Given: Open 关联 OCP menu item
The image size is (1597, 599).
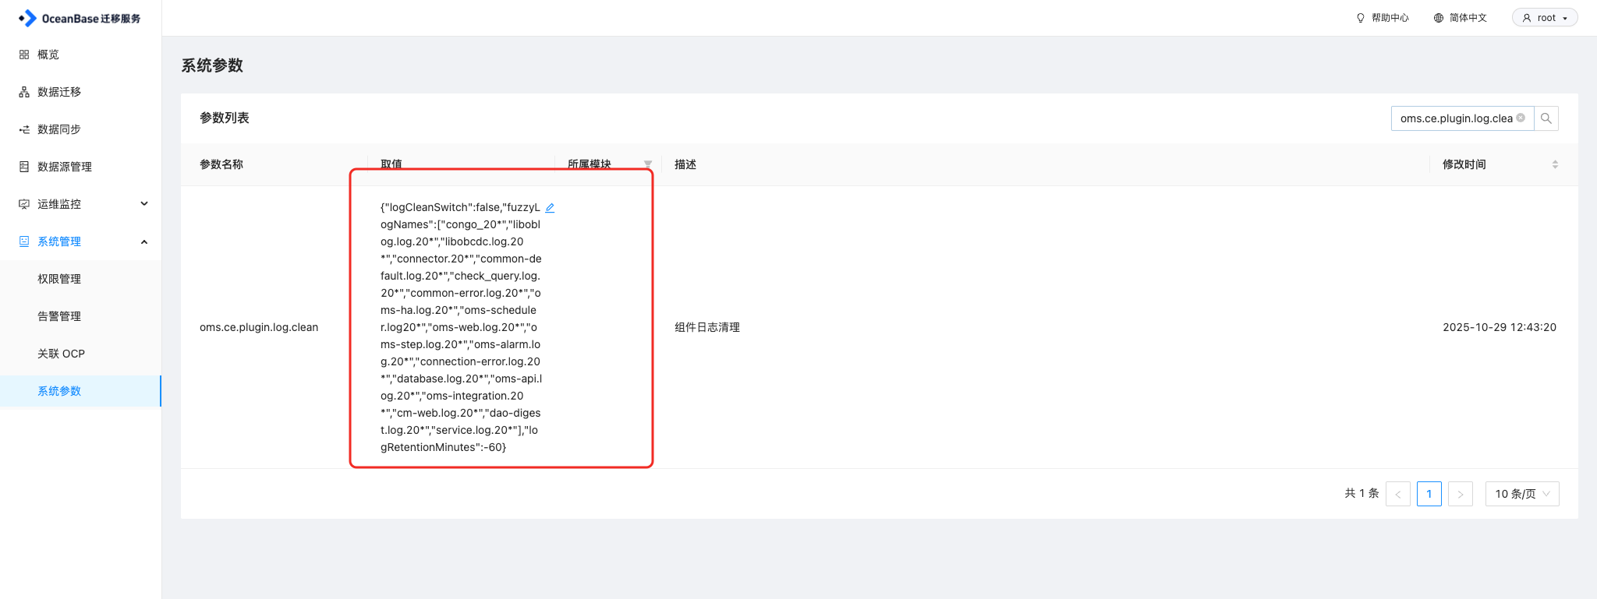Looking at the screenshot, I should (x=61, y=354).
